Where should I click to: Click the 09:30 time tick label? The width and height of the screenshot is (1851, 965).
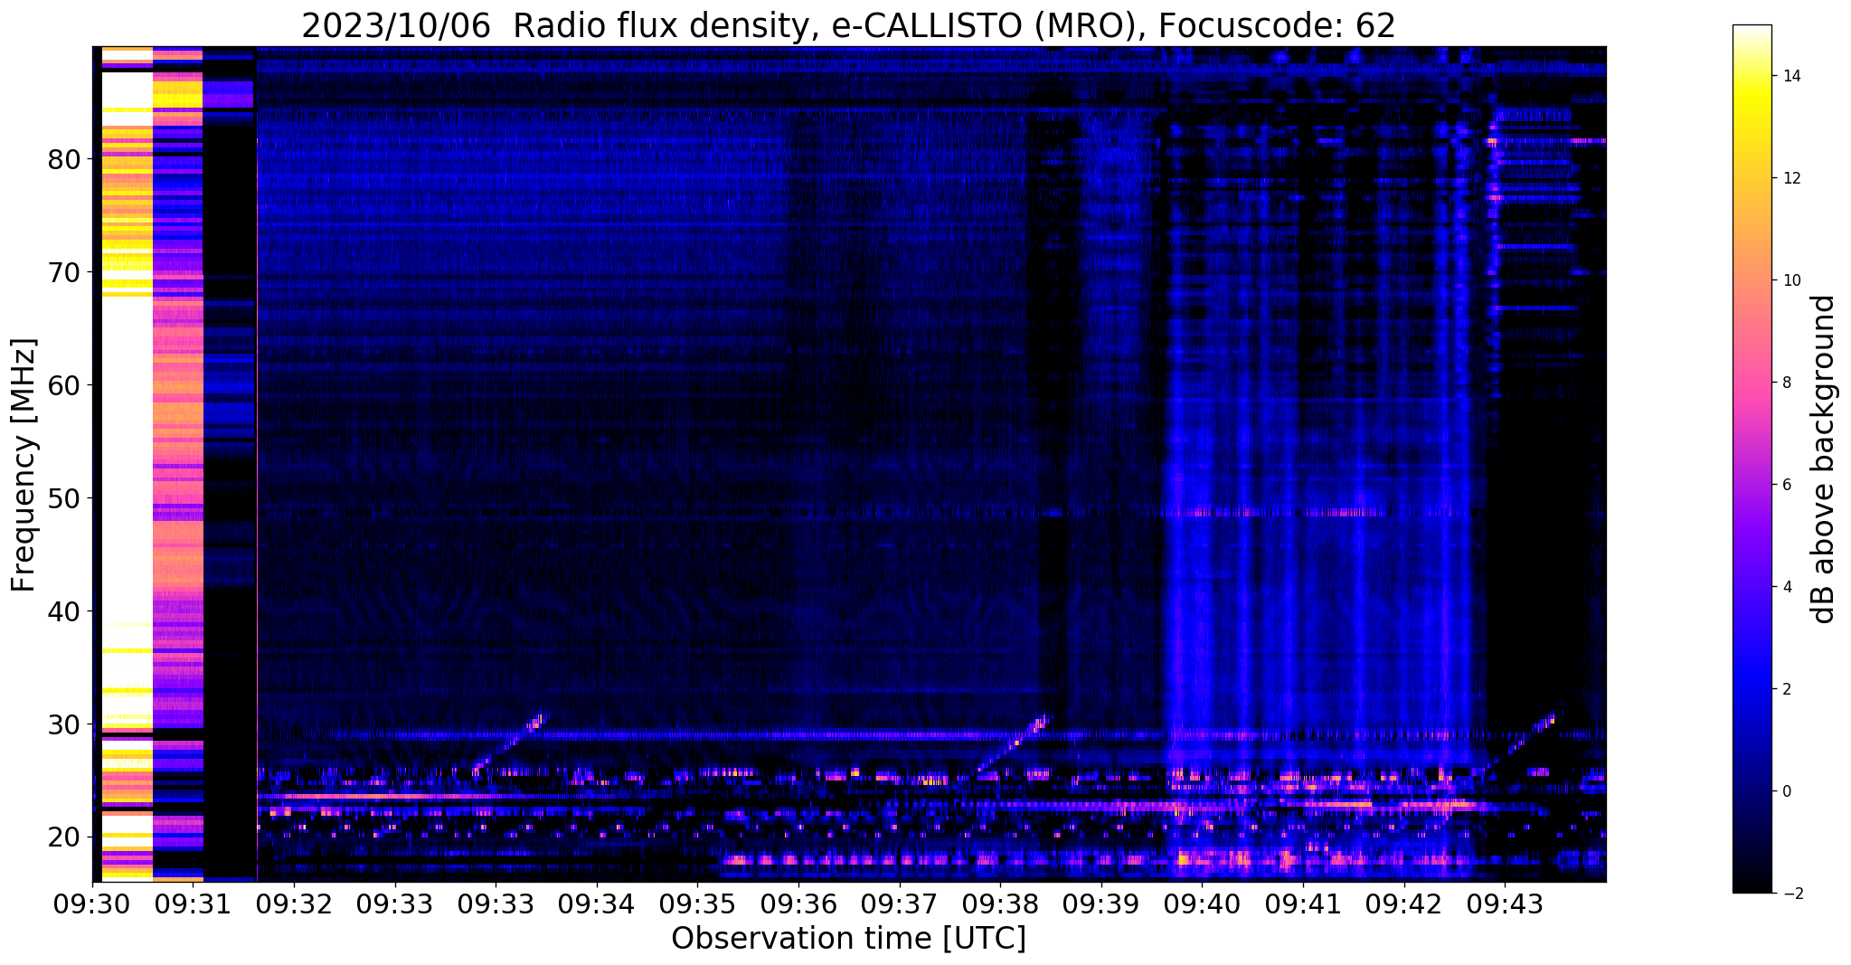[92, 904]
